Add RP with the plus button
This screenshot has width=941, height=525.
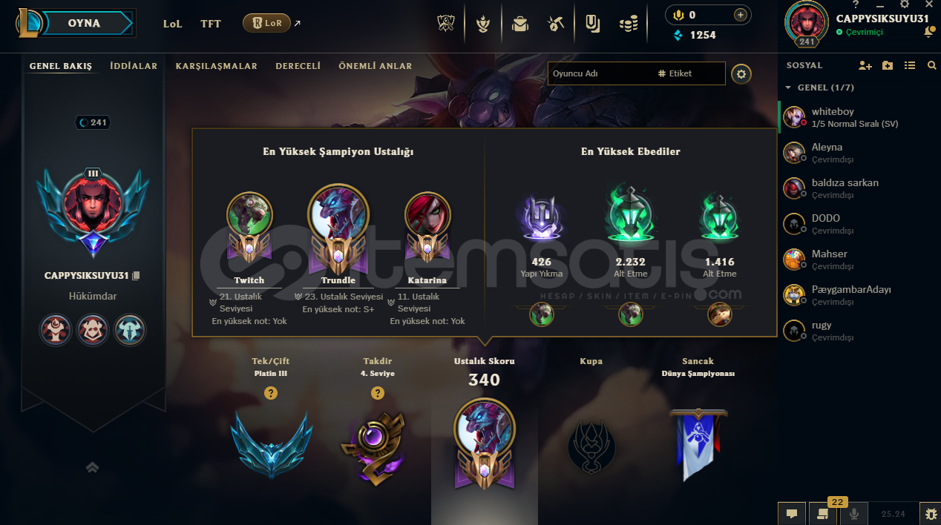[740, 15]
